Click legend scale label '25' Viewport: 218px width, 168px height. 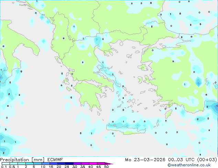[x=67, y=167]
